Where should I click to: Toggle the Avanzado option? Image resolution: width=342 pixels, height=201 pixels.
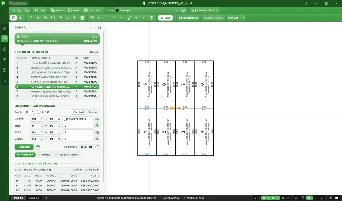[x=25, y=155]
